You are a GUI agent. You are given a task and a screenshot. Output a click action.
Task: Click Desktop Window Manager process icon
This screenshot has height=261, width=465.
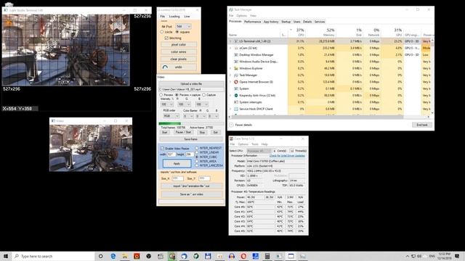(236, 55)
